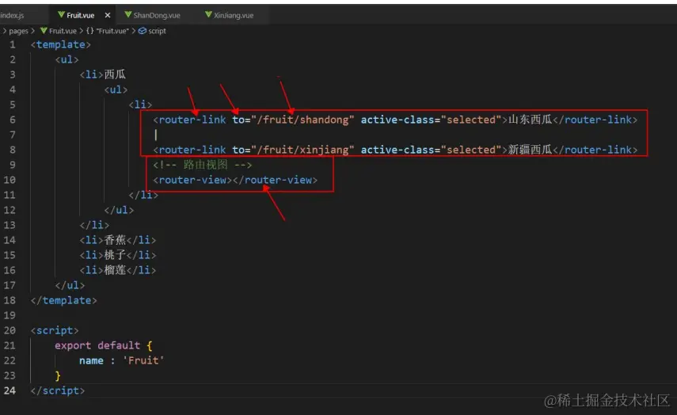Image resolution: width=677 pixels, height=415 pixels.
Task: Click the <li> tag on line 5
Action: (140, 105)
